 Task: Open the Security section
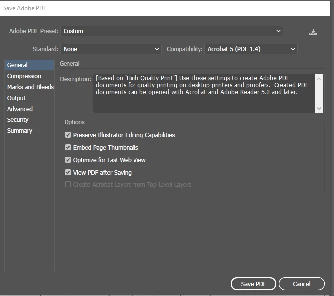pos(30,120)
